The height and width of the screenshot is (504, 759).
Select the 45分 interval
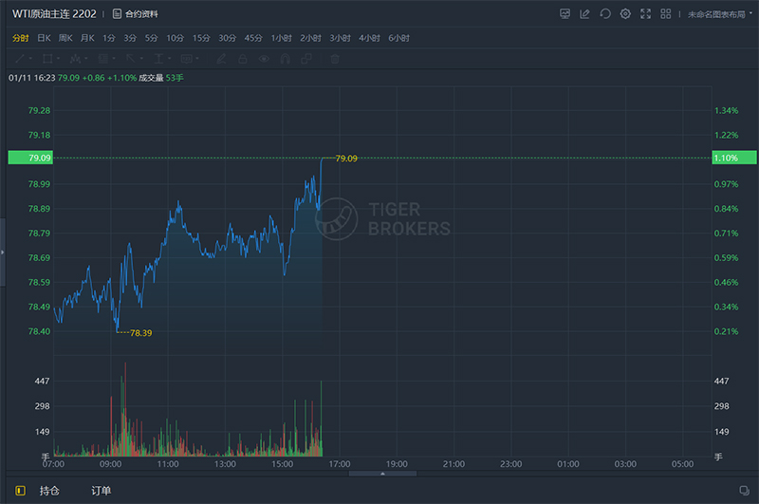pos(253,38)
